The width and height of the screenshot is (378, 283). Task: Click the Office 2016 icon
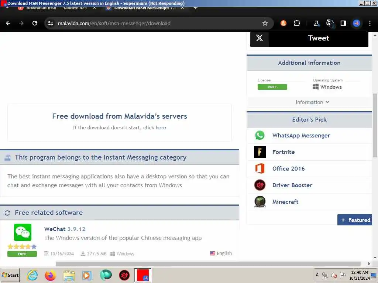(260, 168)
